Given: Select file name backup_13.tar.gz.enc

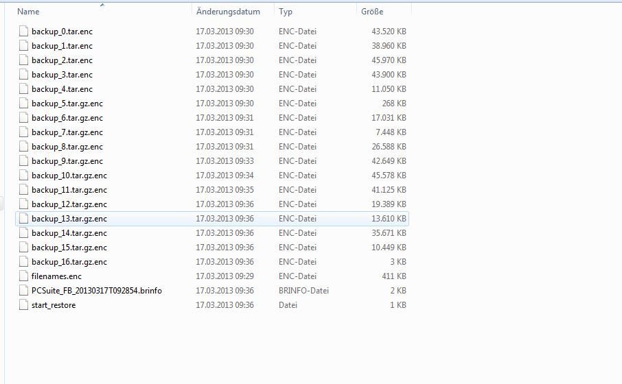Looking at the screenshot, I should pos(69,219).
